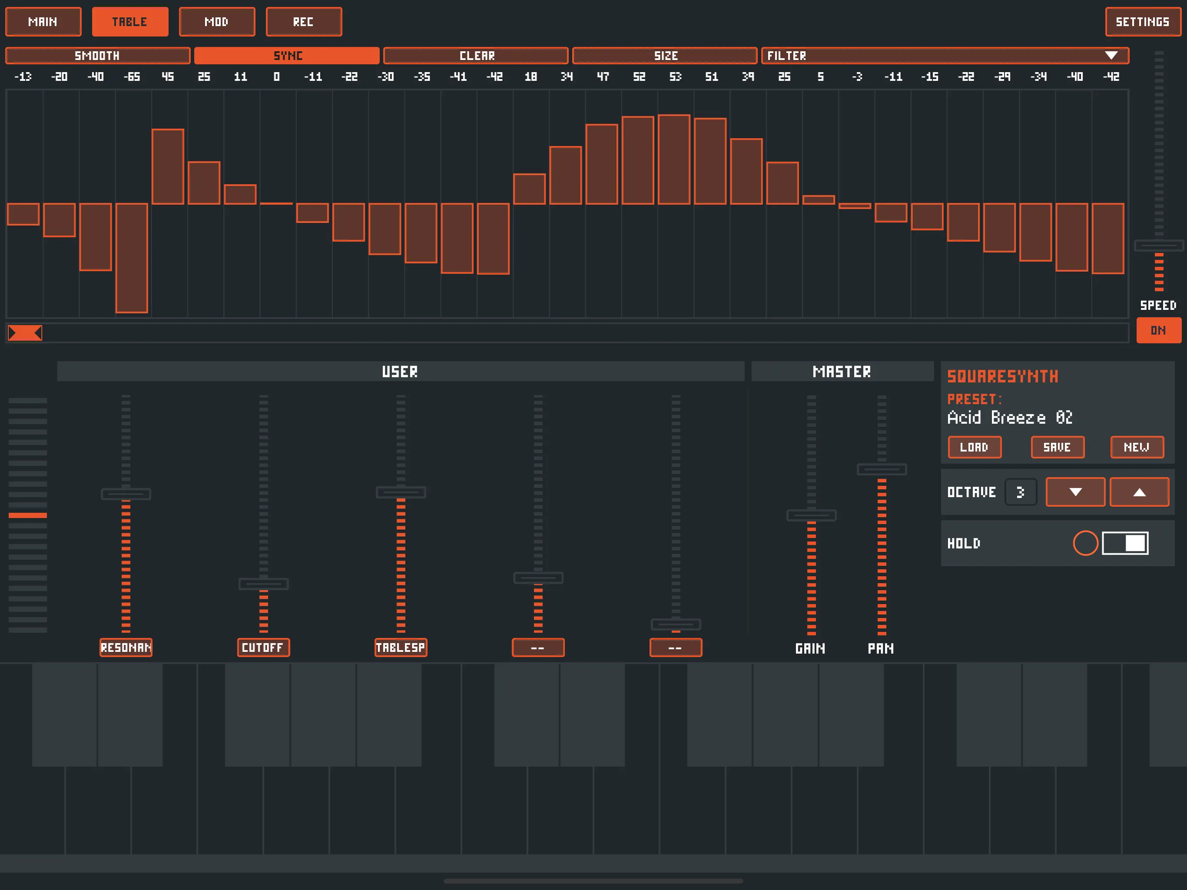Click the tallest wavetable bar labeled 53
This screenshot has width=1187, height=890.
click(674, 159)
